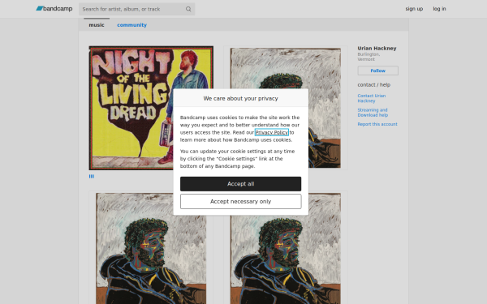Open the Privacy Policy link in dialog
The image size is (487, 304).
click(272, 132)
